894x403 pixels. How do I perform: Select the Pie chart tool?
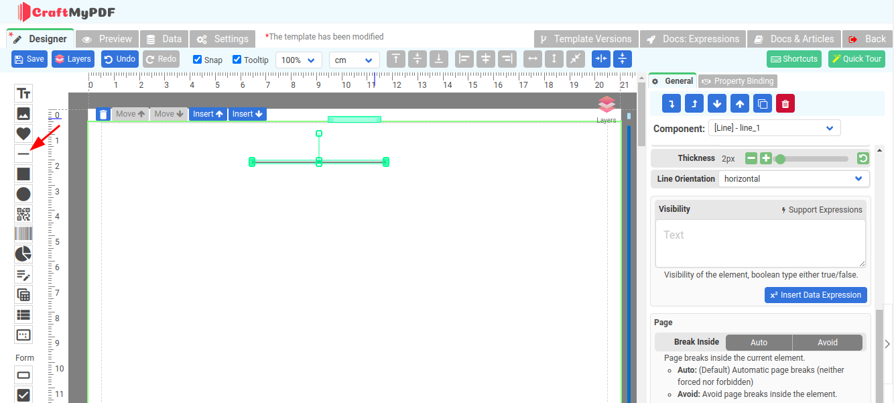pyautogui.click(x=23, y=254)
